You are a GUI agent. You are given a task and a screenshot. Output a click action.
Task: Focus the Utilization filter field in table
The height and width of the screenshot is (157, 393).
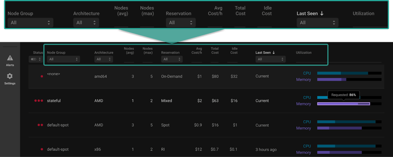339,59
